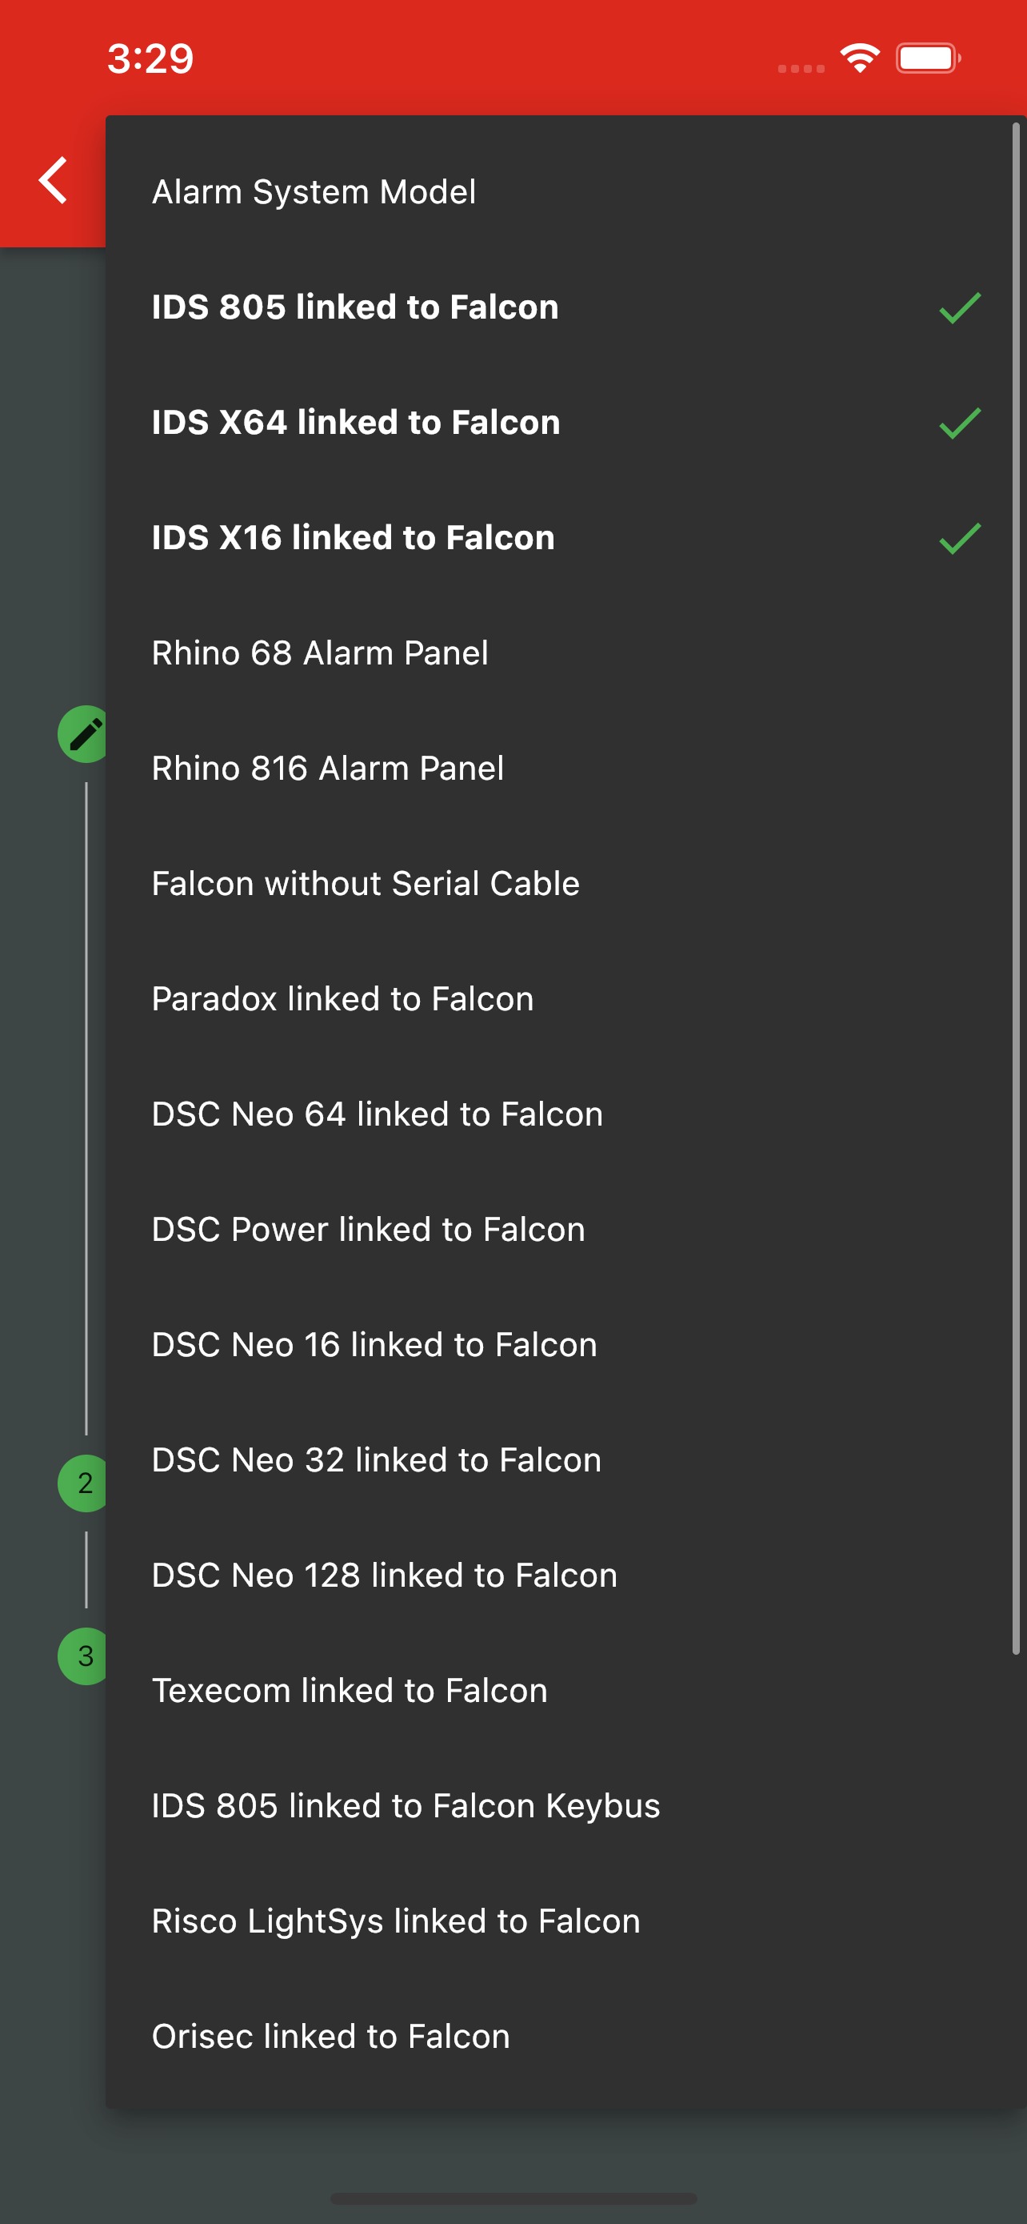
Task: Tap the Wi-Fi status icon
Action: pos(859,58)
